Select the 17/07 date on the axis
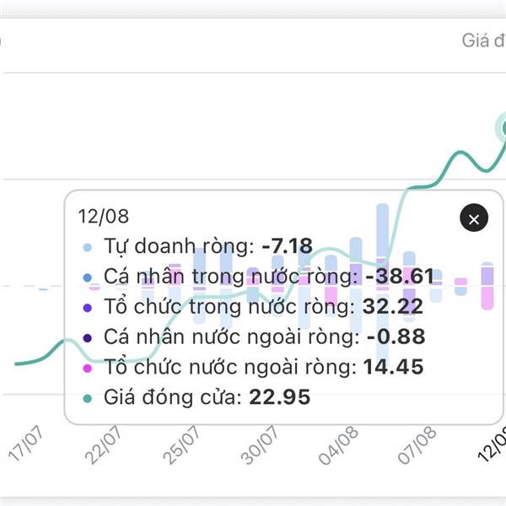 tap(26, 443)
